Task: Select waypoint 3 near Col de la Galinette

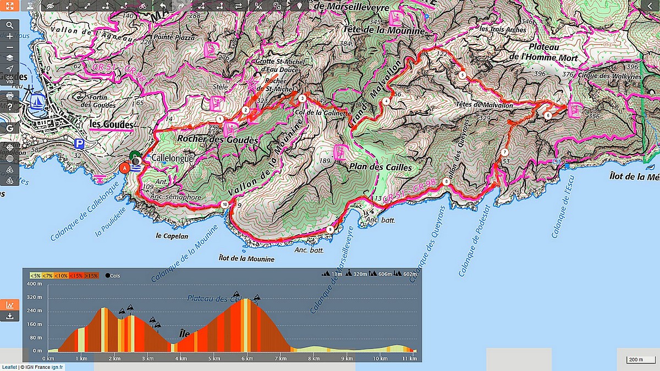Action: 302,98
